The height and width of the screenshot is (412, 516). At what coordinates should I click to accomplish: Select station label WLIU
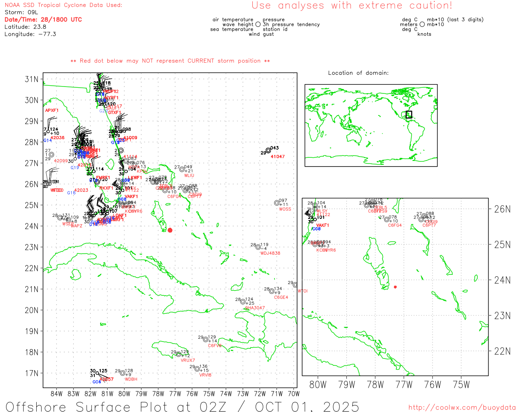(189, 175)
